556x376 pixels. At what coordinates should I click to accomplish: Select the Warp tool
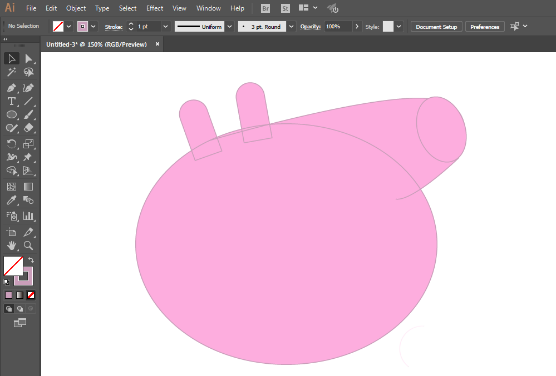tap(12, 157)
